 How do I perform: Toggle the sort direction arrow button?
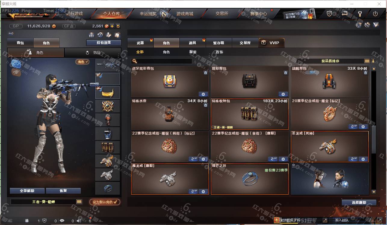point(373,61)
